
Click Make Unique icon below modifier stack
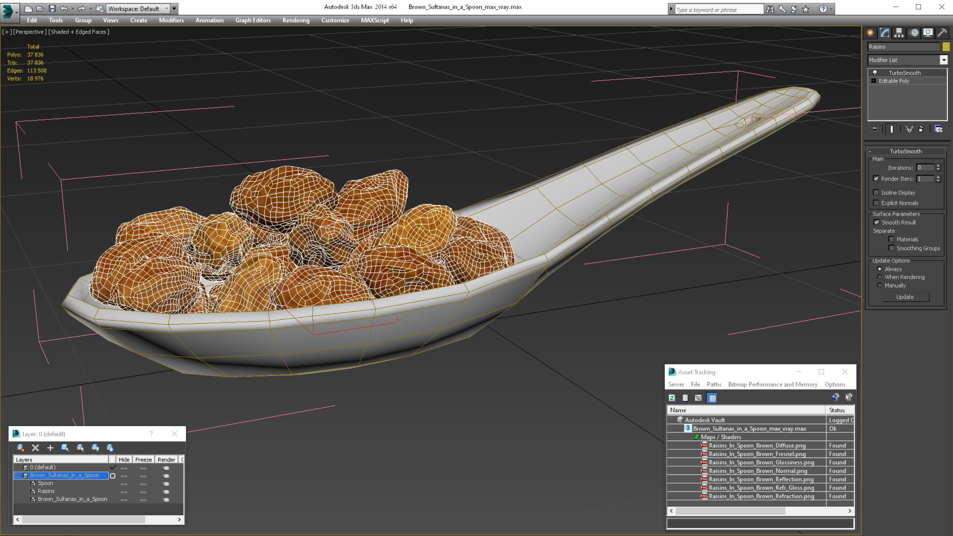pyautogui.click(x=909, y=129)
